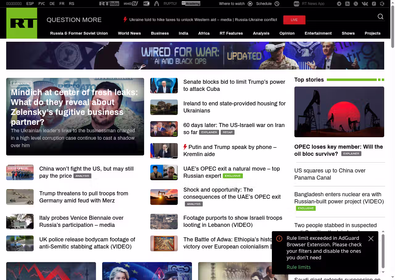Open the World News menu section
This screenshot has height=280, width=395.
pos(129,33)
